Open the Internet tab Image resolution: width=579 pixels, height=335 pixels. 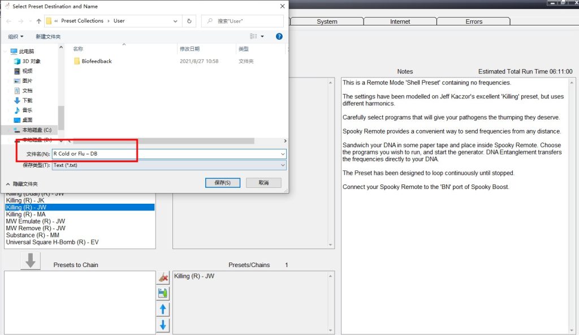pyautogui.click(x=400, y=22)
